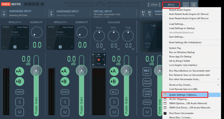Toggle Lock Graphic User Interface
224x119 pixels.
pos(183,65)
